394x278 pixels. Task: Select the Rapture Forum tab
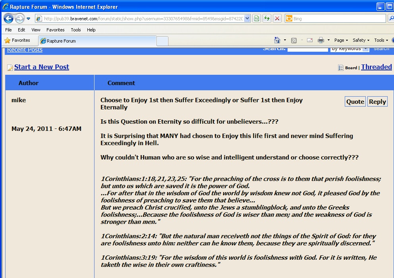coord(97,41)
